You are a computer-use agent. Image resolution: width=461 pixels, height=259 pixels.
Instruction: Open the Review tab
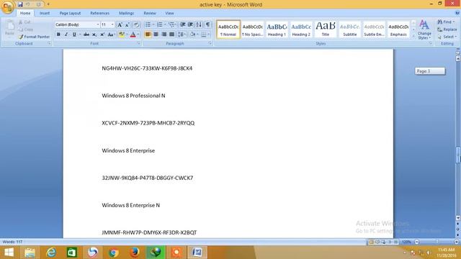point(150,13)
